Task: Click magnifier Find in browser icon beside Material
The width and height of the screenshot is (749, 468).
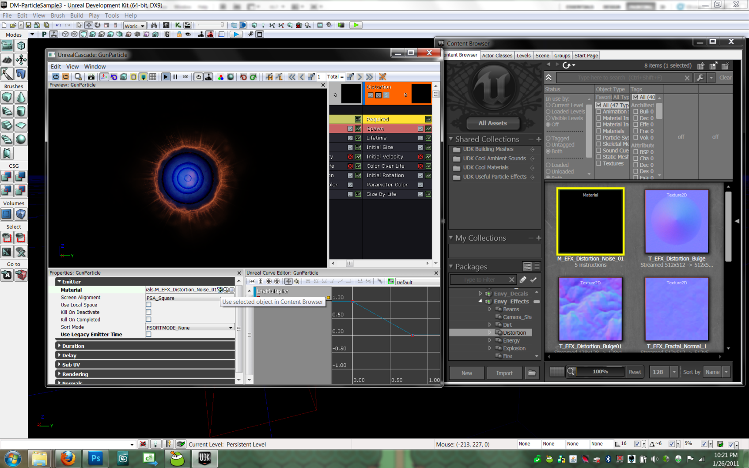Action: (x=226, y=290)
